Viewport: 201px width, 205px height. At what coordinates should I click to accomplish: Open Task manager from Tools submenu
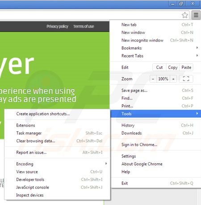click(57, 133)
